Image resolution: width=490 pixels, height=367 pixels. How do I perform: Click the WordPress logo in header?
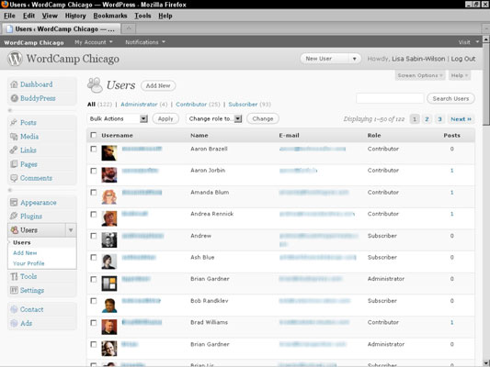point(15,59)
